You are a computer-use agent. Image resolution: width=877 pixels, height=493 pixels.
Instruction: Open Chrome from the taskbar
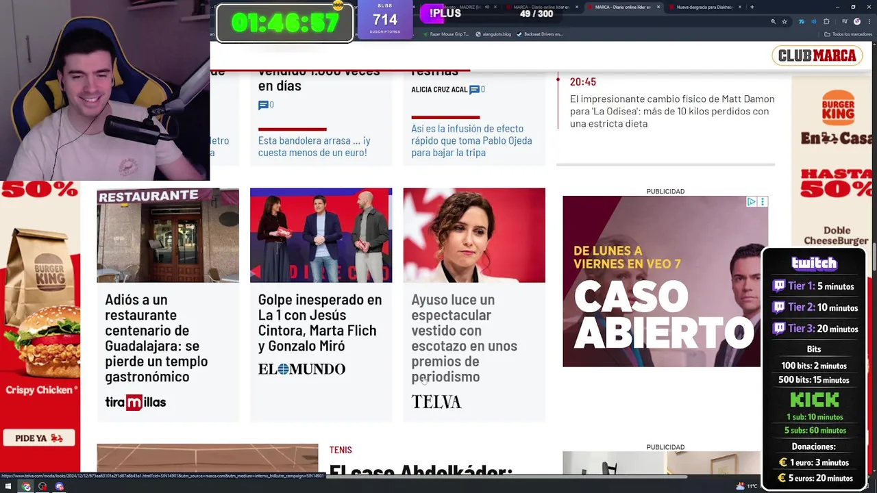coord(26,487)
